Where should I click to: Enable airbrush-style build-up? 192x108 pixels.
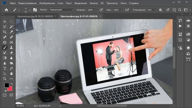click(x=127, y=10)
